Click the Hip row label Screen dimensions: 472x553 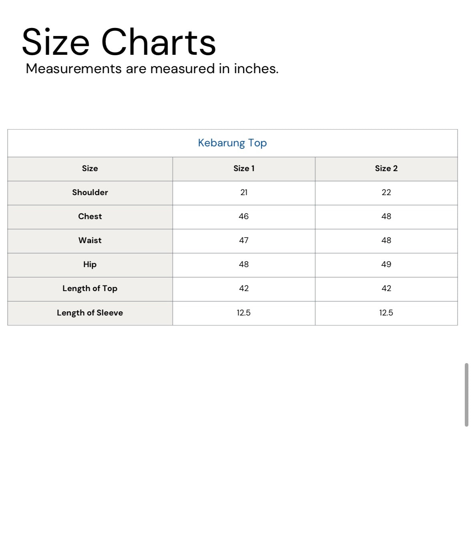tap(90, 264)
